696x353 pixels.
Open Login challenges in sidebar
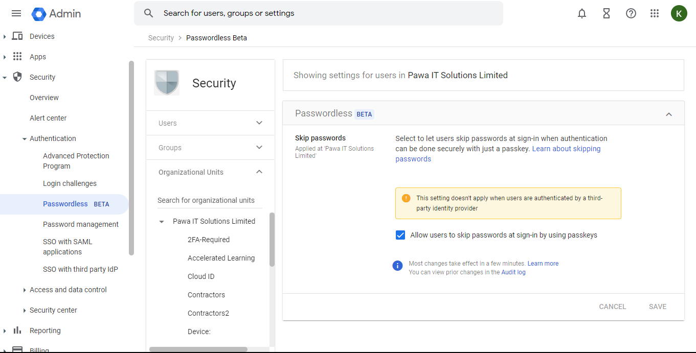click(70, 183)
